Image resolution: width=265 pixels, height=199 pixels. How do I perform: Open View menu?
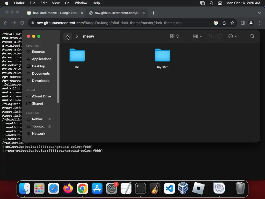click(x=56, y=3)
